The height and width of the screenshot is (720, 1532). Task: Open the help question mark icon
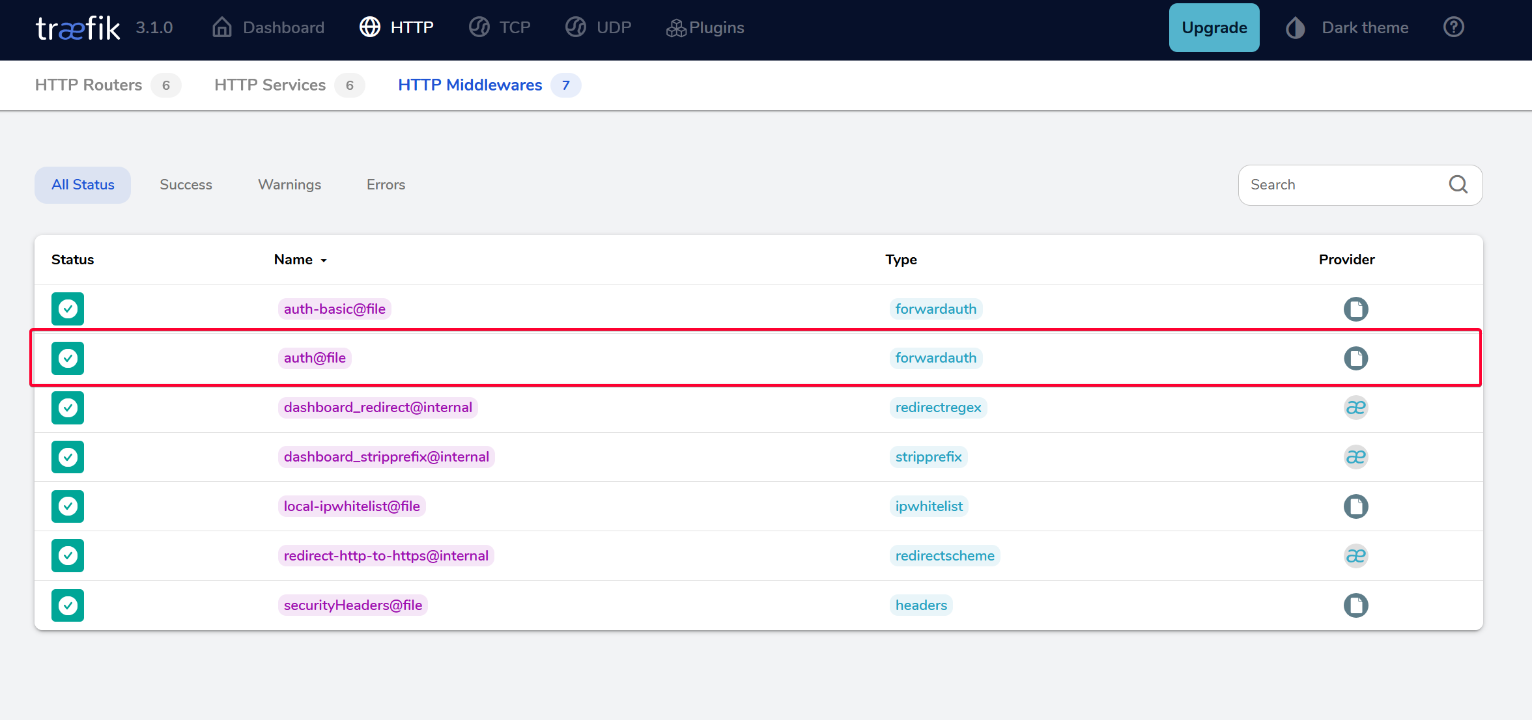[x=1454, y=27]
